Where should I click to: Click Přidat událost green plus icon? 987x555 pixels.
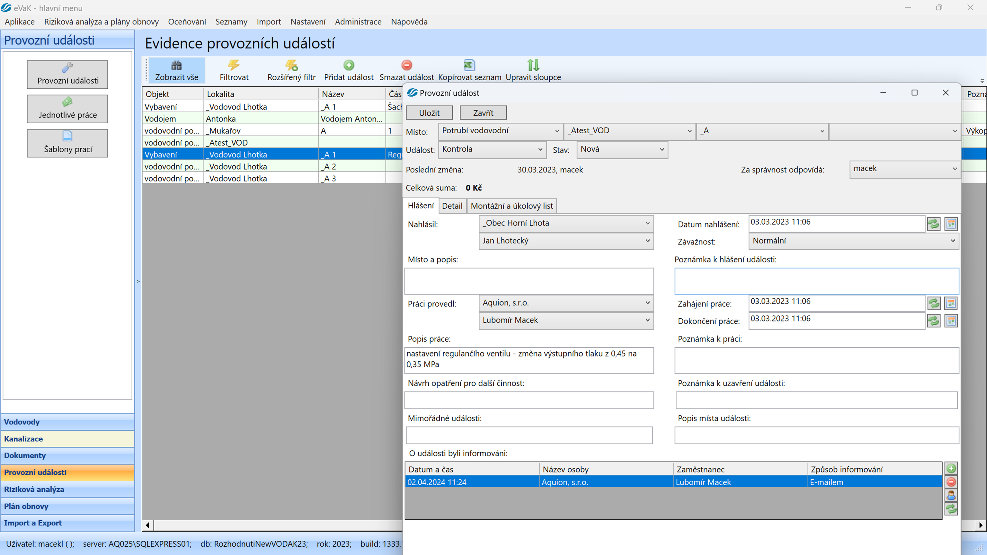pos(349,65)
